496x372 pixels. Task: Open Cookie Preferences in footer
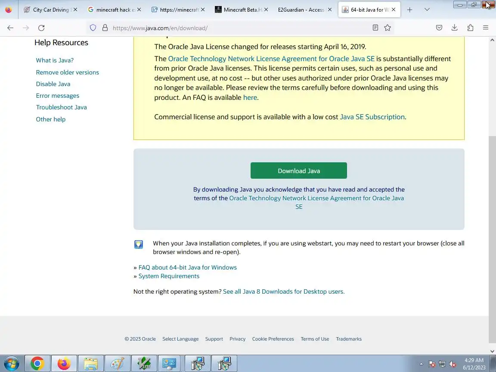click(x=273, y=339)
